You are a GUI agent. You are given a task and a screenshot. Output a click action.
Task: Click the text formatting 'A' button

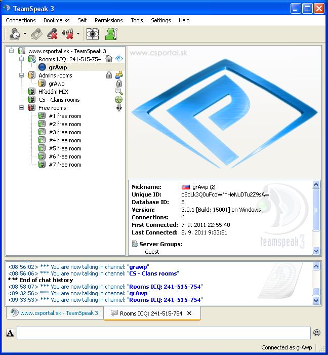10,333
